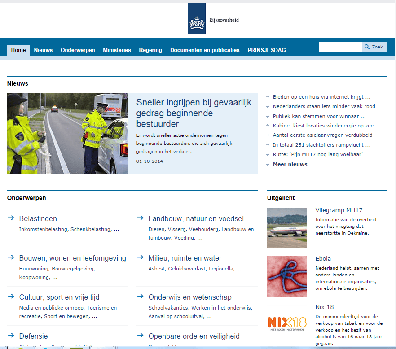Click the Uitgelicht section heading
The height and width of the screenshot is (349, 396).
click(281, 198)
